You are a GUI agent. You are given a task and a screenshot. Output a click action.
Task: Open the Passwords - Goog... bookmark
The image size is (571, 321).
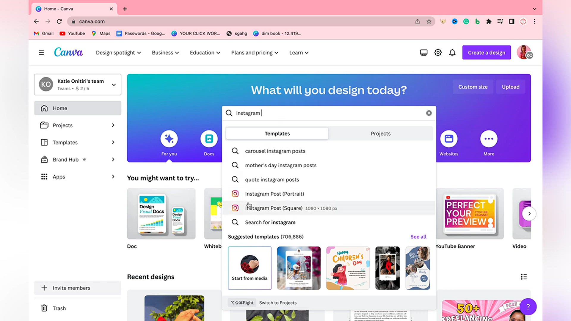click(141, 34)
